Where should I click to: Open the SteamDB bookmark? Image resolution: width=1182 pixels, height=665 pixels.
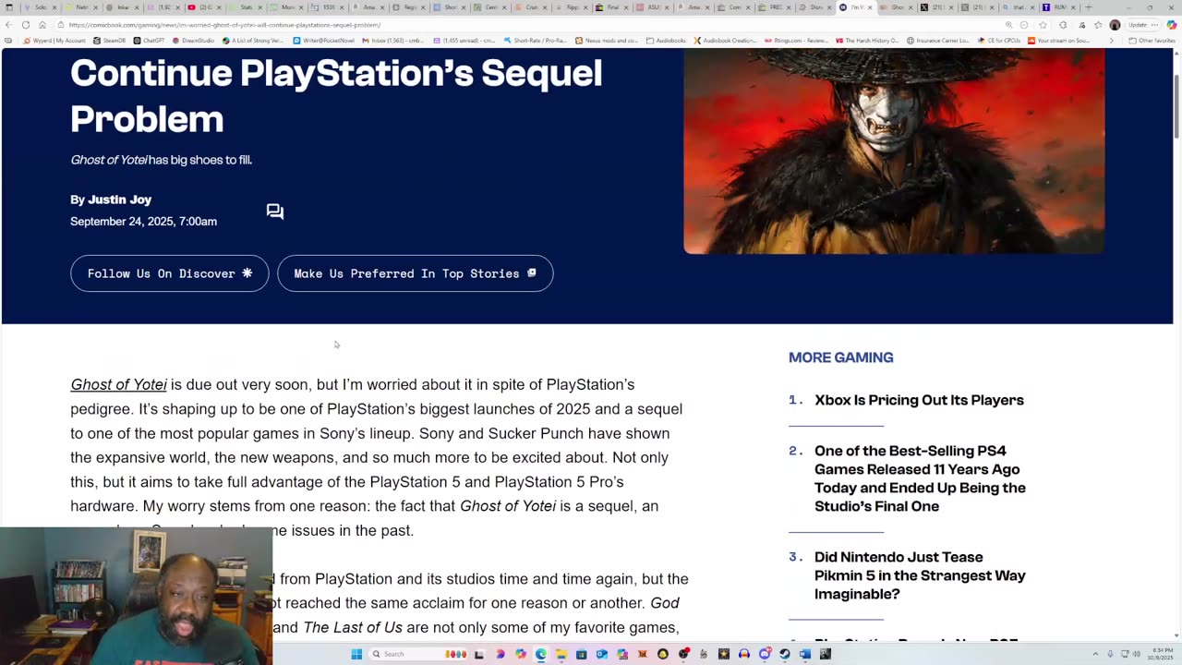point(110,41)
